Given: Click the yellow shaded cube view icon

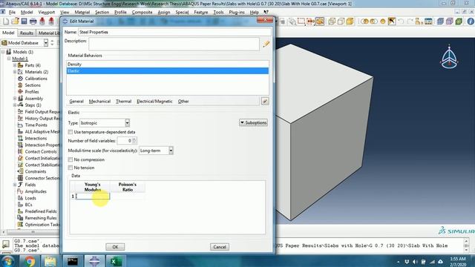Looking at the screenshot, I should coord(350,22).
